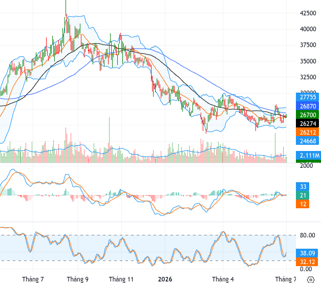This screenshot has height=283, width=321.
Task: Open chart settings hexagon gear icon
Action: click(311, 279)
